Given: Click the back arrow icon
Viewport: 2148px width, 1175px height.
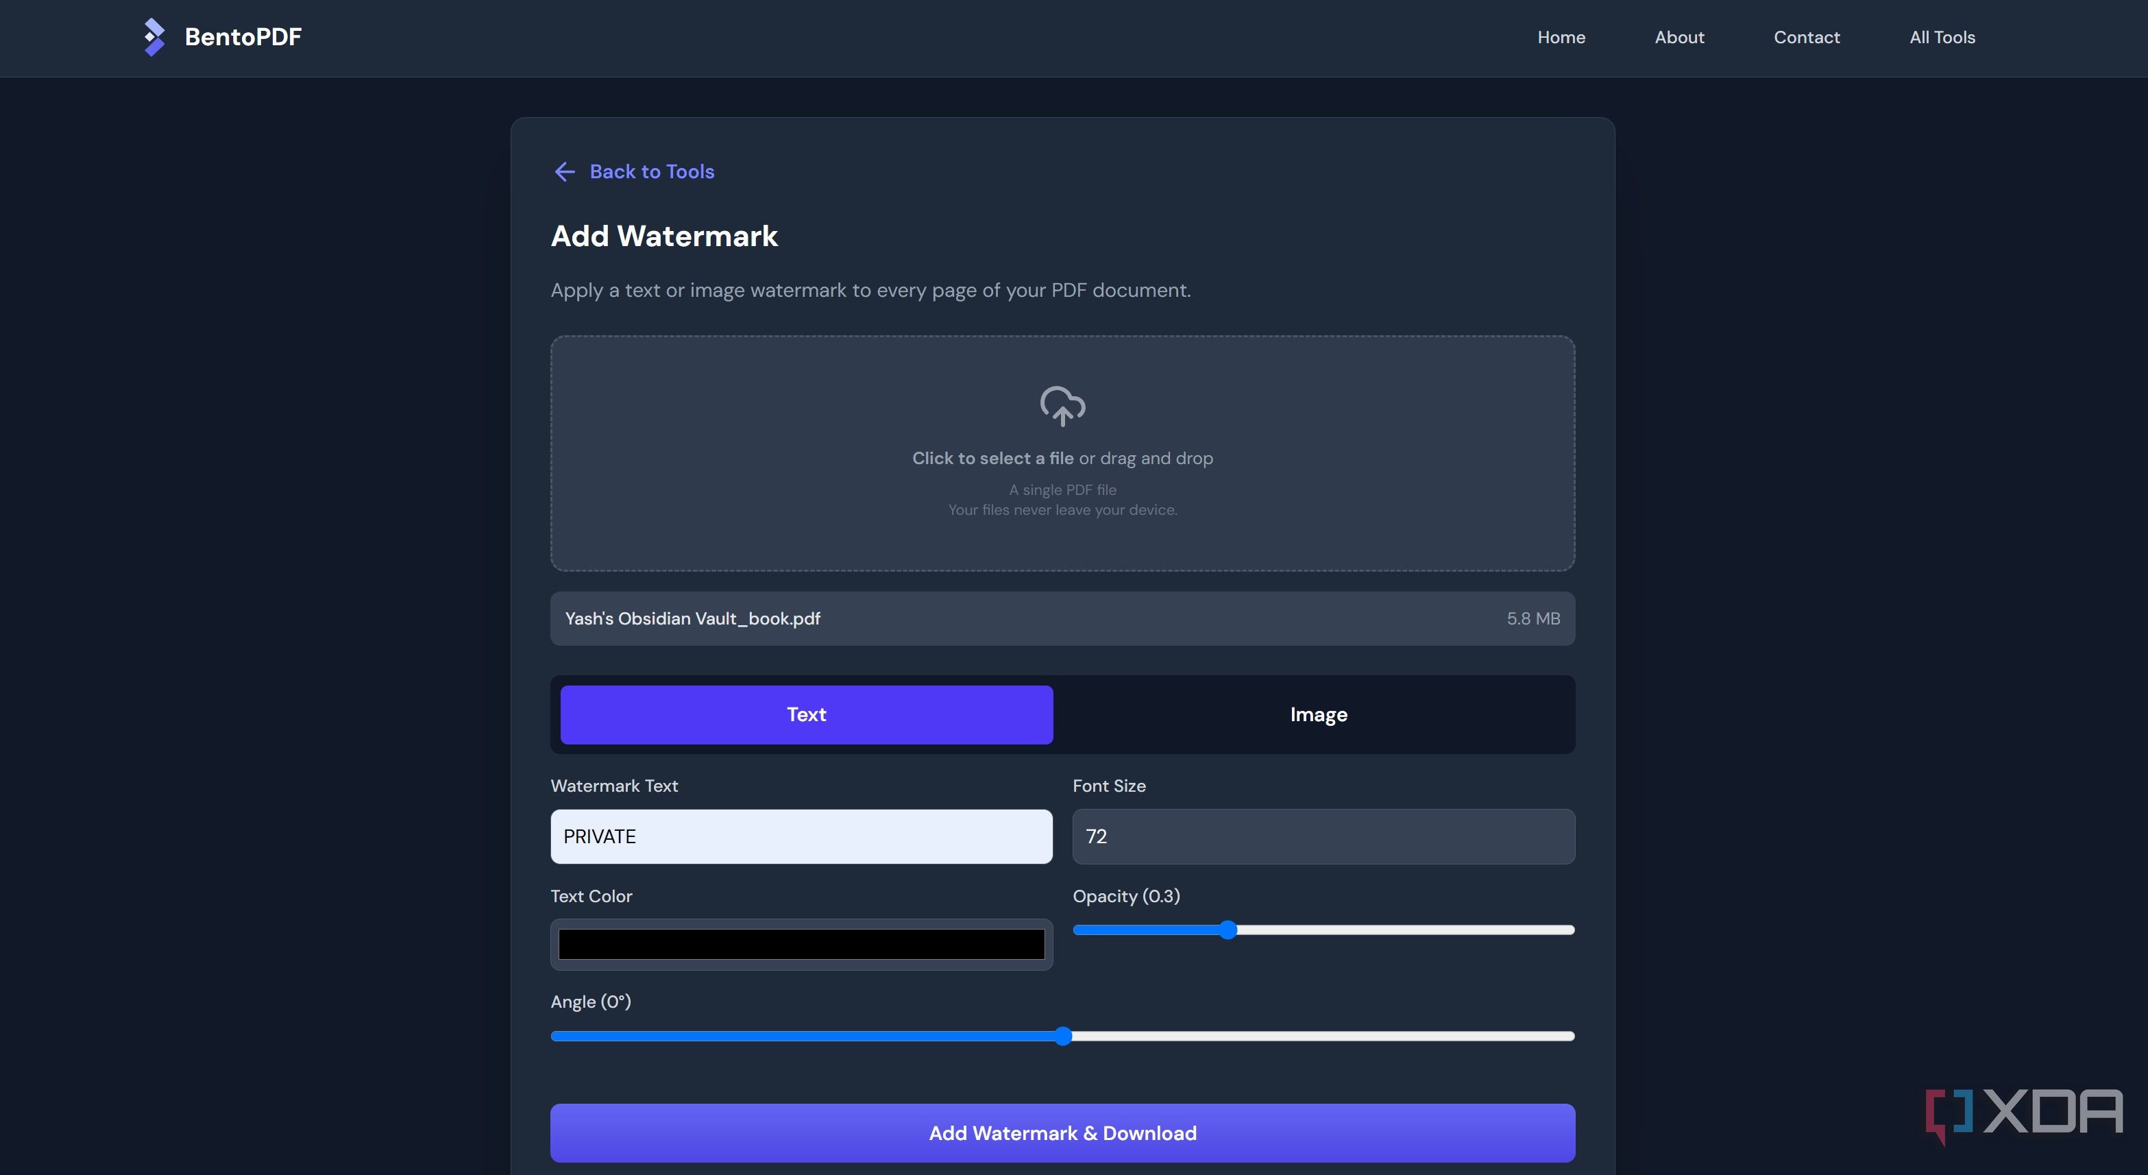Looking at the screenshot, I should [x=565, y=172].
